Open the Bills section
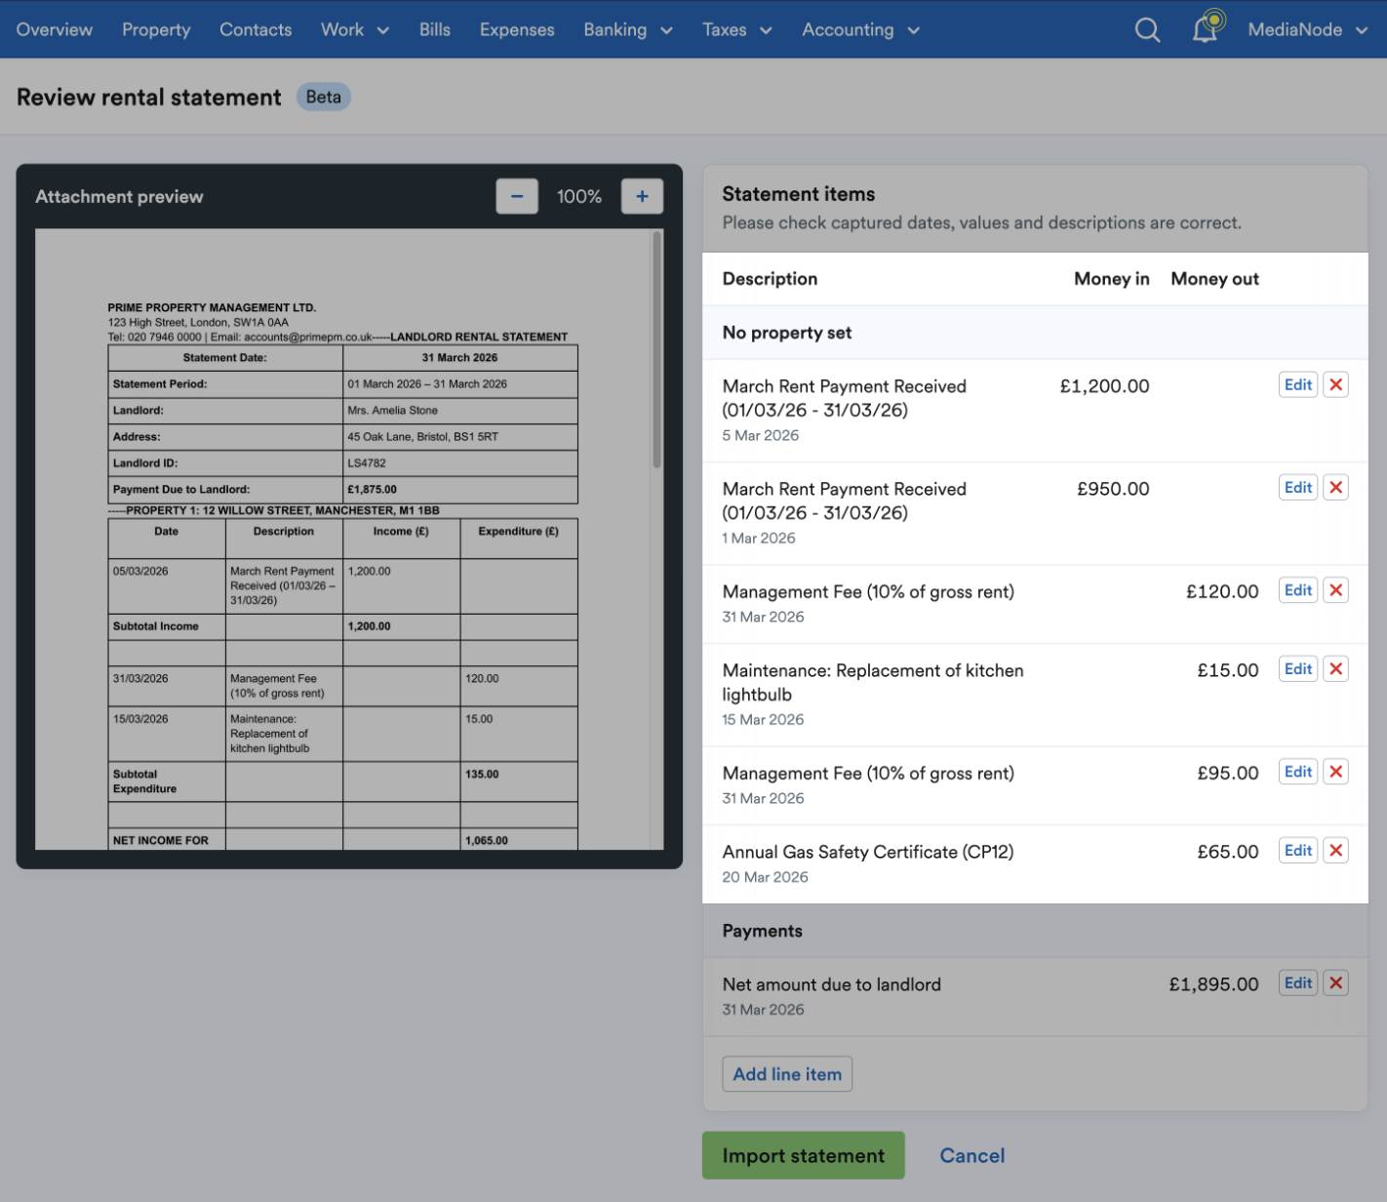 tap(435, 29)
